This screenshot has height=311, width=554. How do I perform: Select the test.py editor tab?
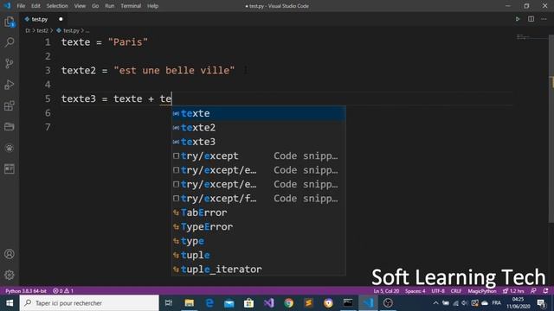click(44, 19)
